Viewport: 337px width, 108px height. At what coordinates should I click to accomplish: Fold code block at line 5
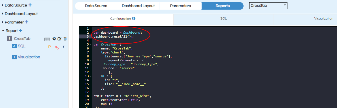click(x=91, y=45)
